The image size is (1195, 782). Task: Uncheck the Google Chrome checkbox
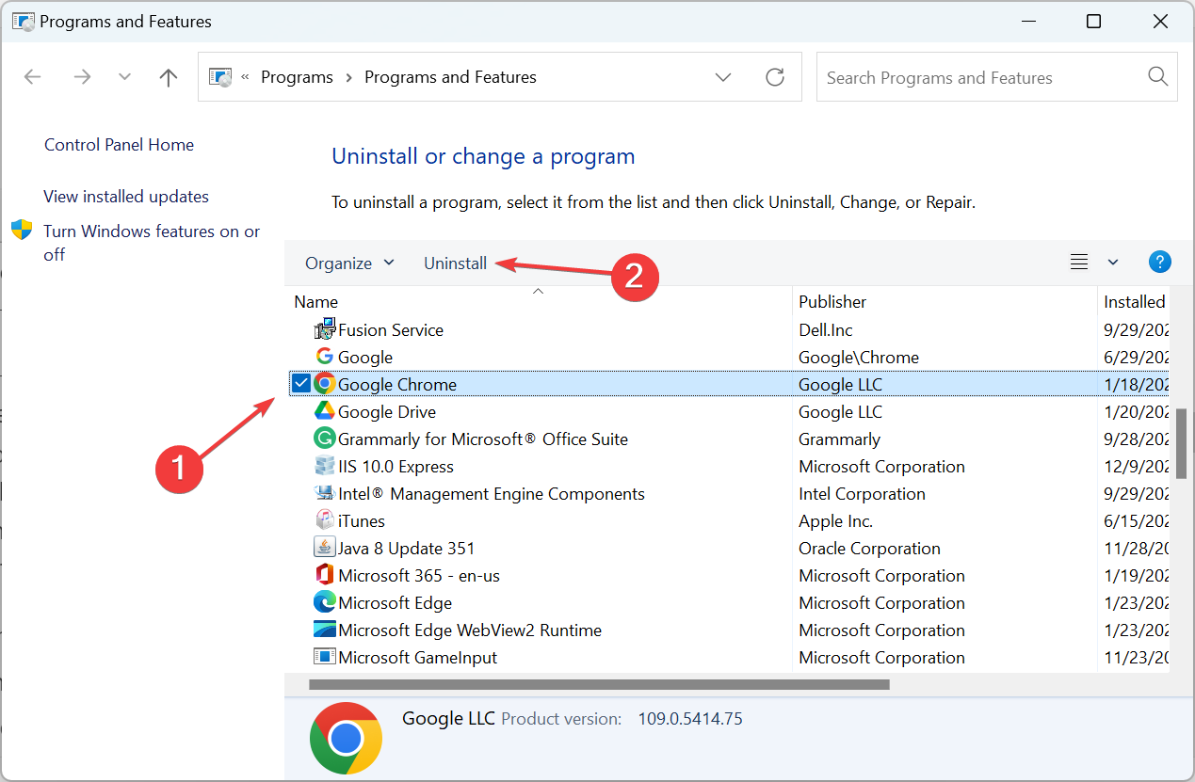tap(300, 384)
